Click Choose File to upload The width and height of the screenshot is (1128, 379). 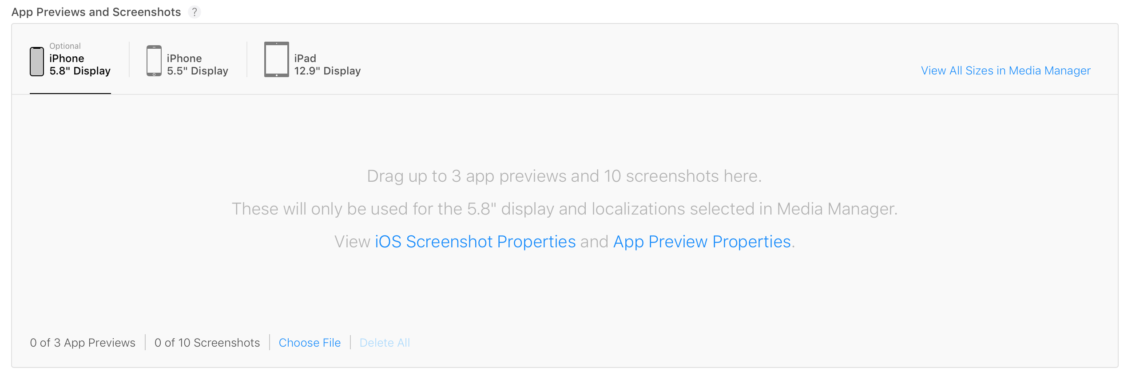point(310,343)
